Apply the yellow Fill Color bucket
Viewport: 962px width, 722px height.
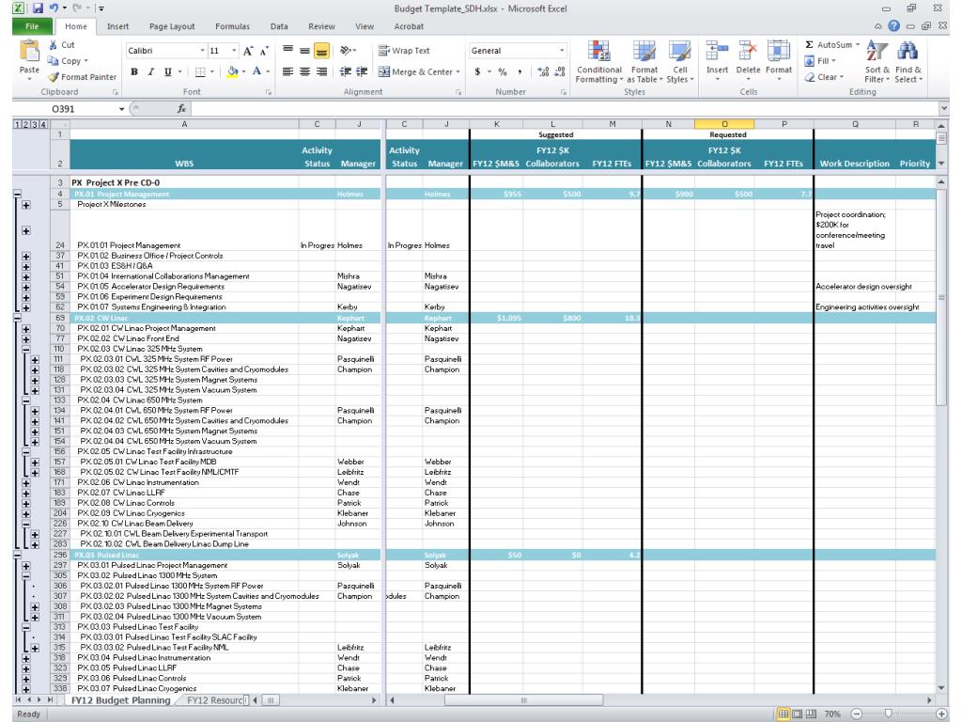coord(233,71)
